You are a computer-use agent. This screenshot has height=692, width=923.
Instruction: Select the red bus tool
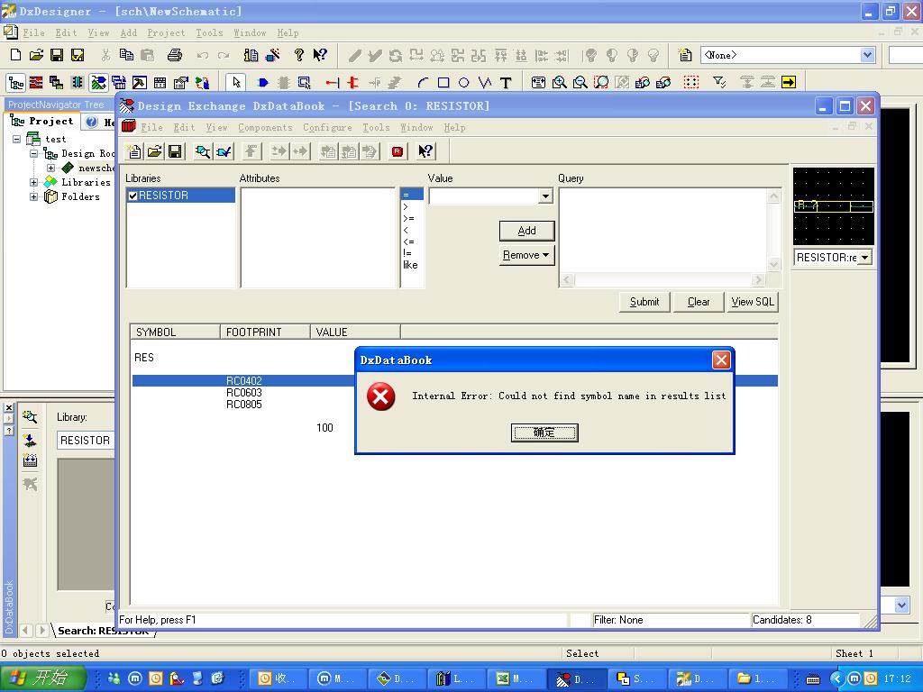(352, 82)
